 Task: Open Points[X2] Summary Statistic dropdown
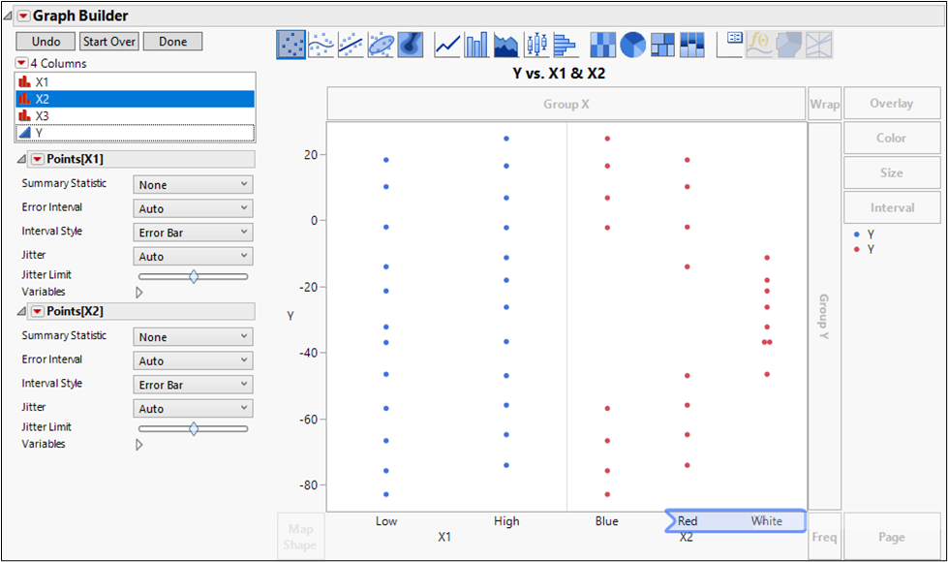[x=193, y=337]
